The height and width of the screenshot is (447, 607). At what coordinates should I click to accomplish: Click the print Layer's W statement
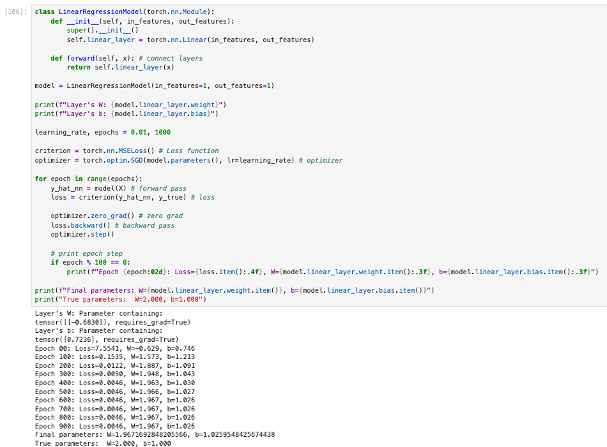130,105
